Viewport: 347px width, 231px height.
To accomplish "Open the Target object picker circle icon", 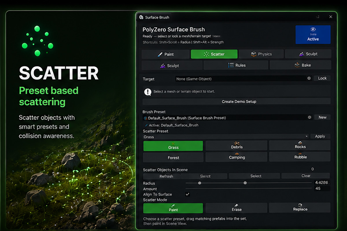I will pyautogui.click(x=309, y=78).
